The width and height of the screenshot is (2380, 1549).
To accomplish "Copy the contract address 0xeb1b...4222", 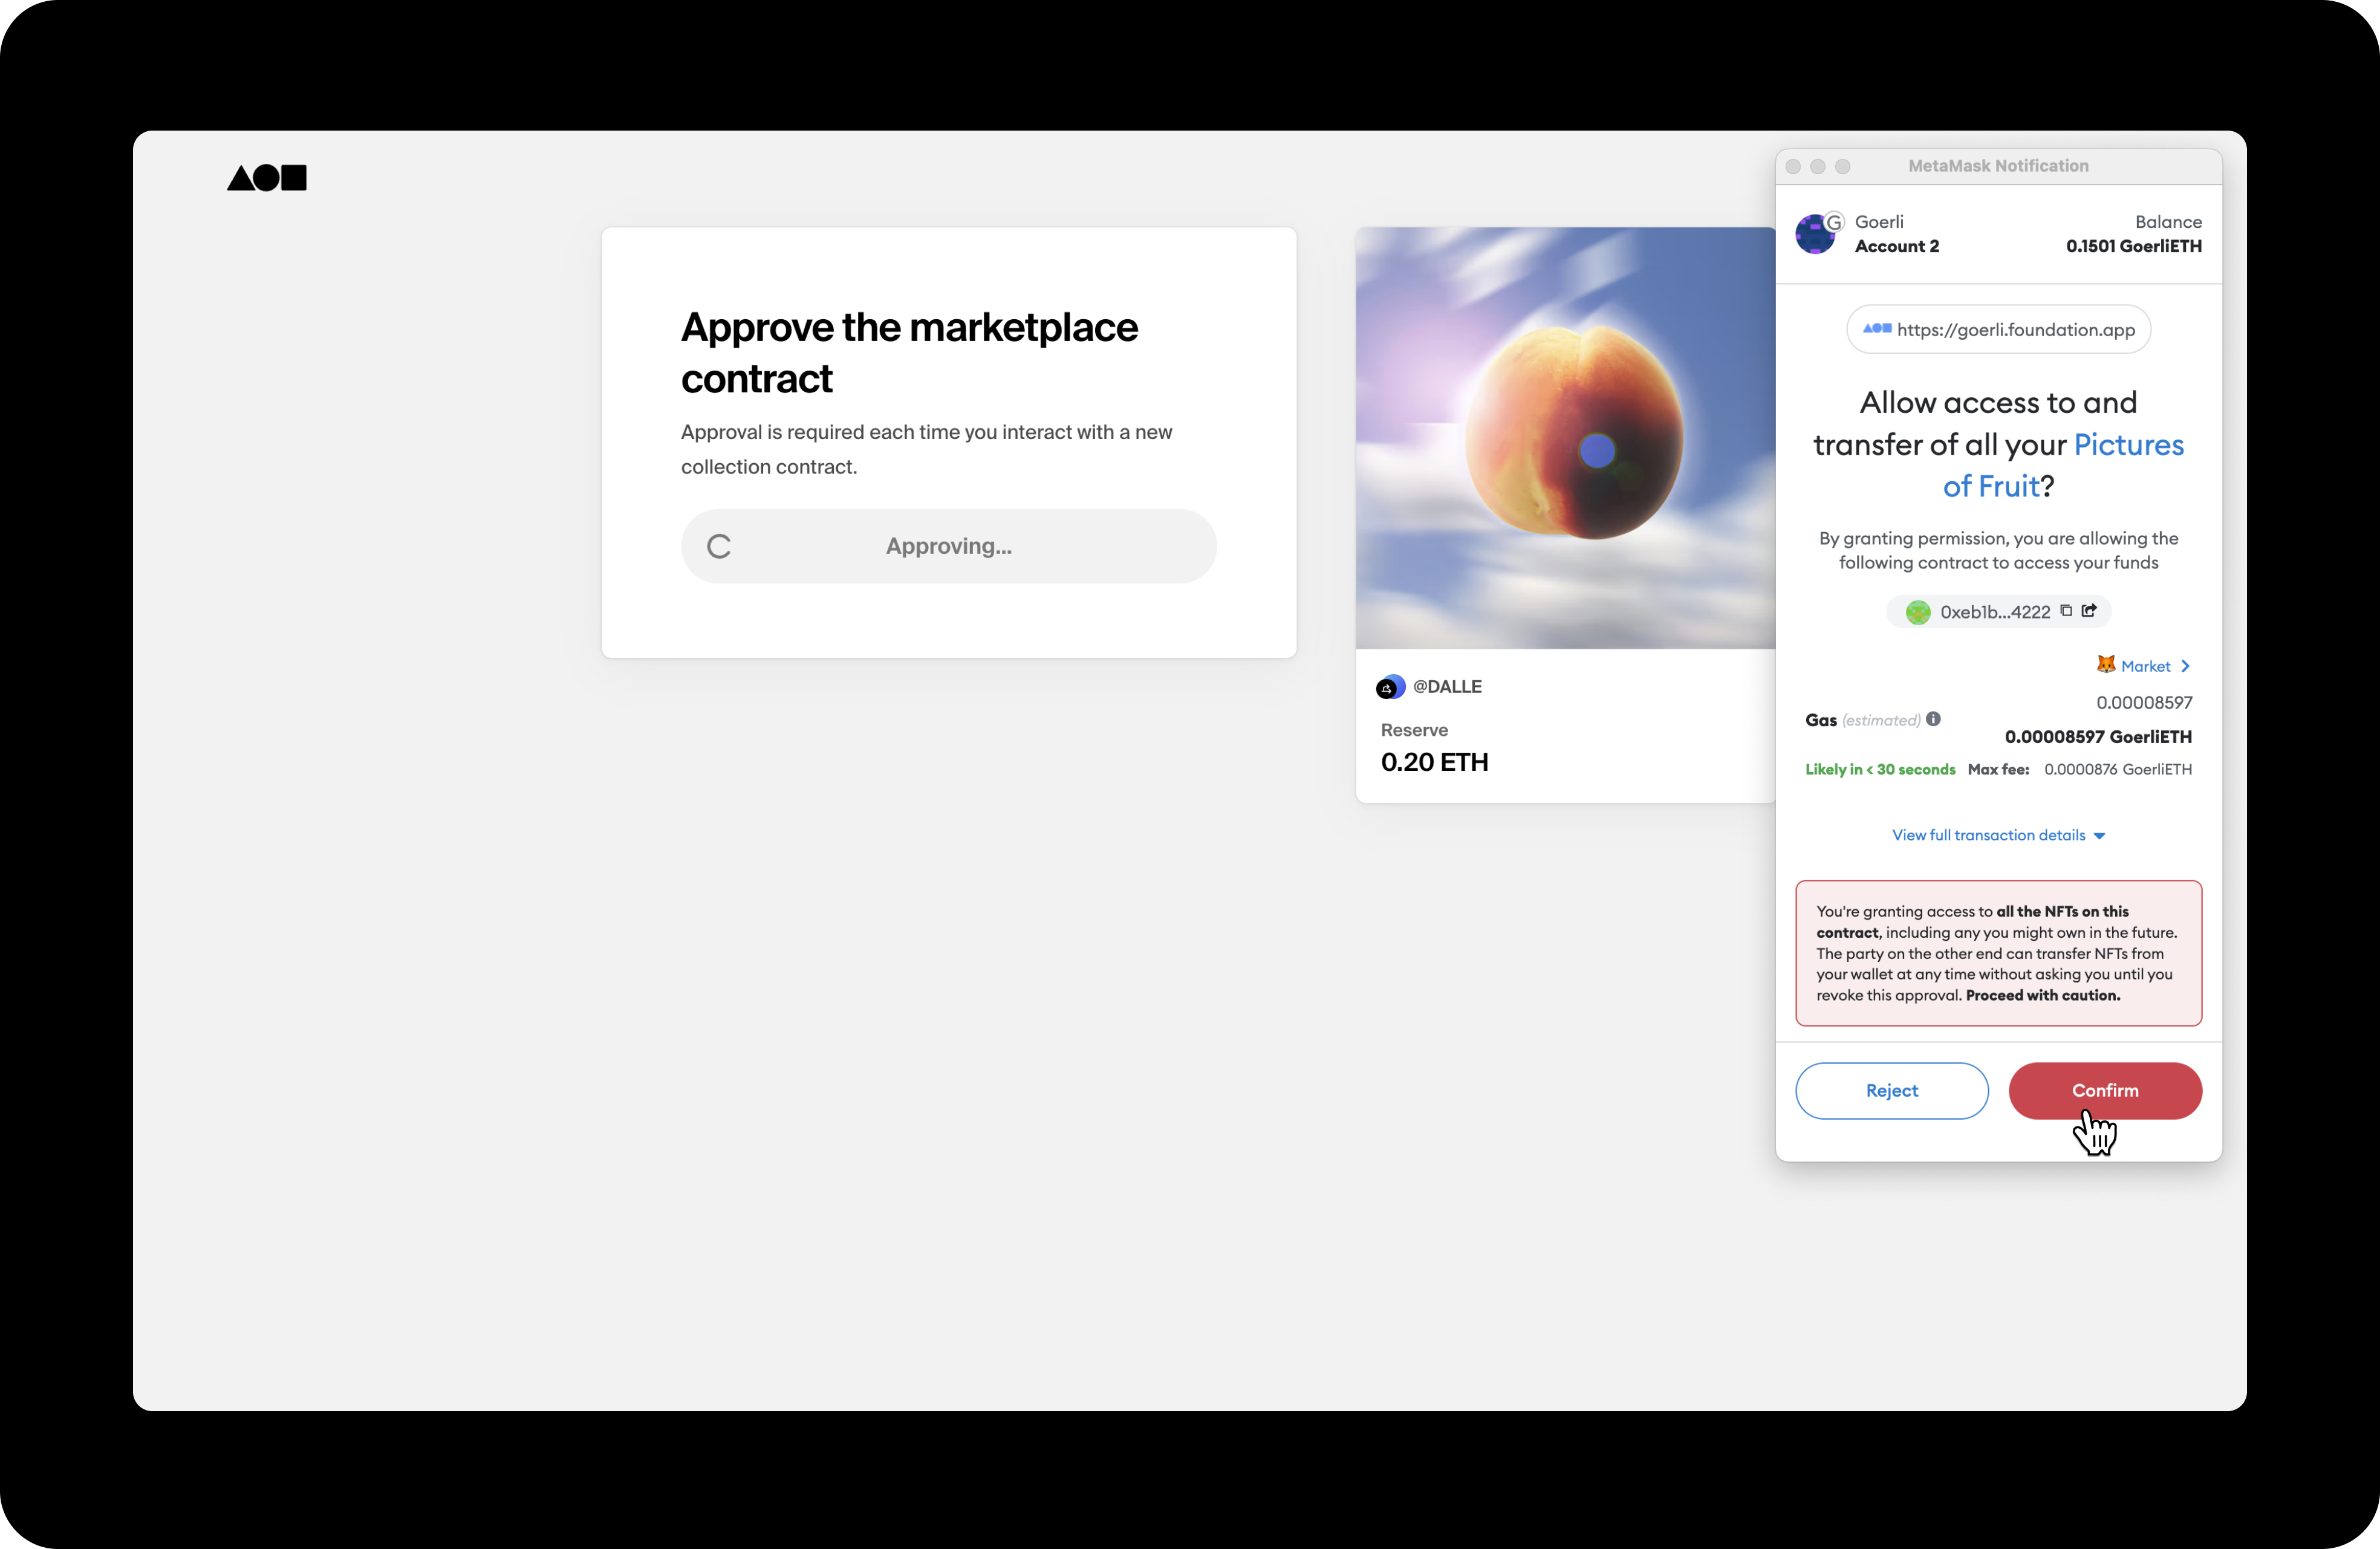I will (x=2066, y=610).
